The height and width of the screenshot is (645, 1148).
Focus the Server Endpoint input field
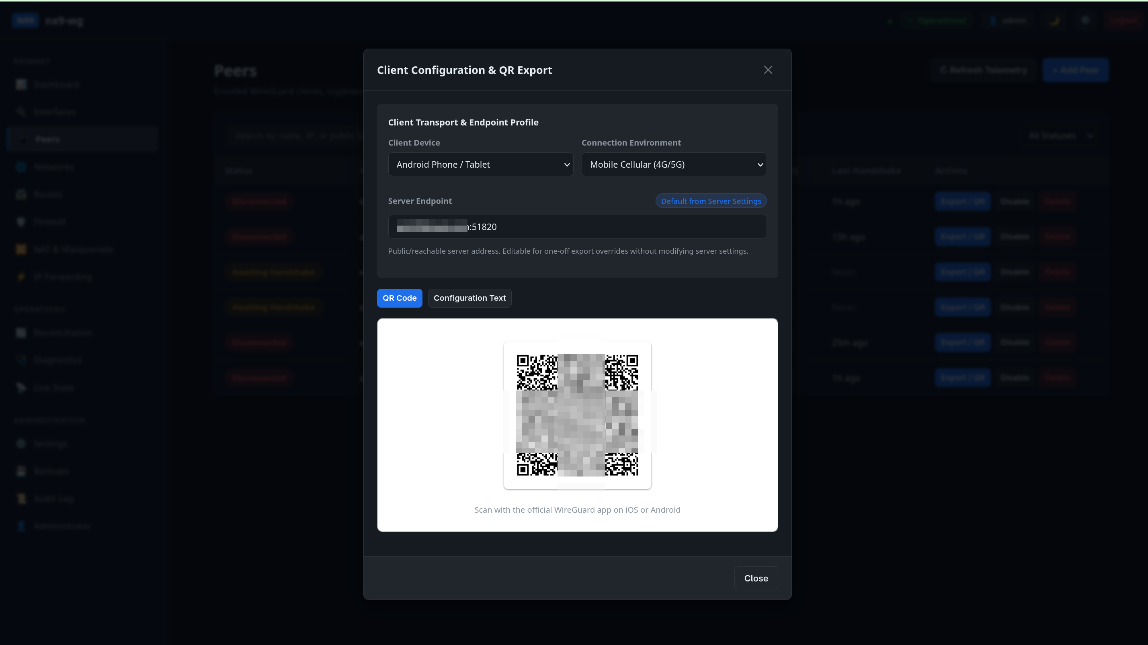click(577, 227)
